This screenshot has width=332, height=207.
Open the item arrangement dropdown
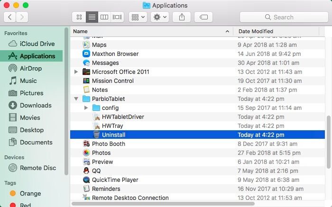pos(138,17)
